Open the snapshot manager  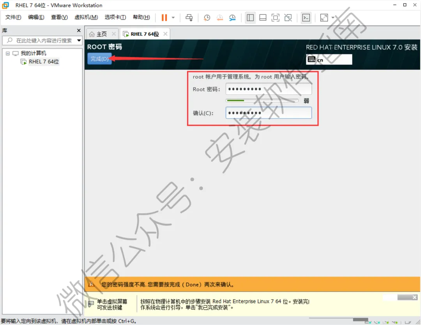[x=232, y=18]
